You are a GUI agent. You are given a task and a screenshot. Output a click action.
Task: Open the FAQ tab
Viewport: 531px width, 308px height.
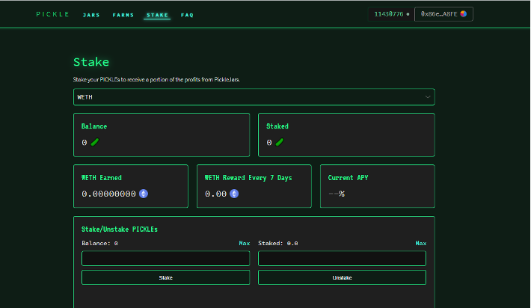point(187,15)
